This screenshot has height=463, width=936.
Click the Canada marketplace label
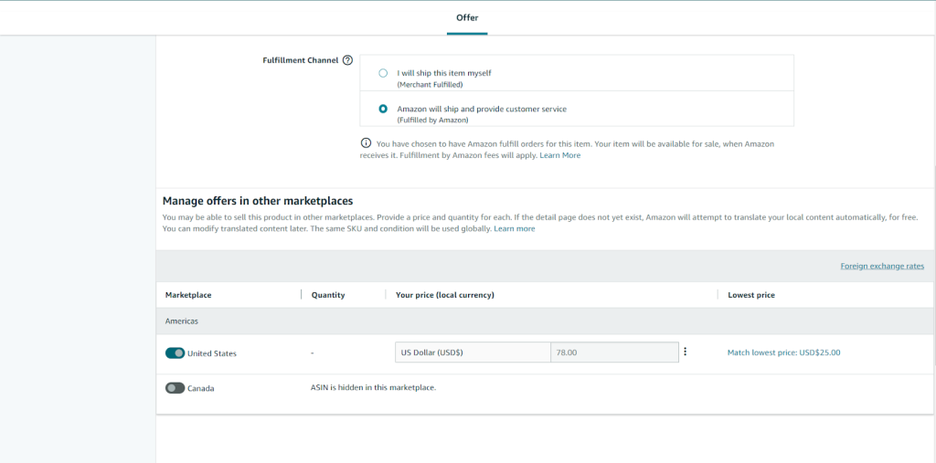pos(200,388)
